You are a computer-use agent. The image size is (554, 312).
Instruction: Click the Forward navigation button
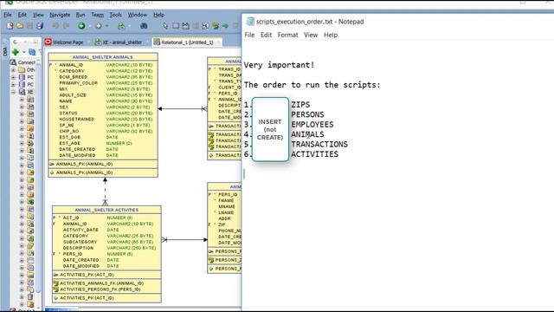click(x=99, y=26)
